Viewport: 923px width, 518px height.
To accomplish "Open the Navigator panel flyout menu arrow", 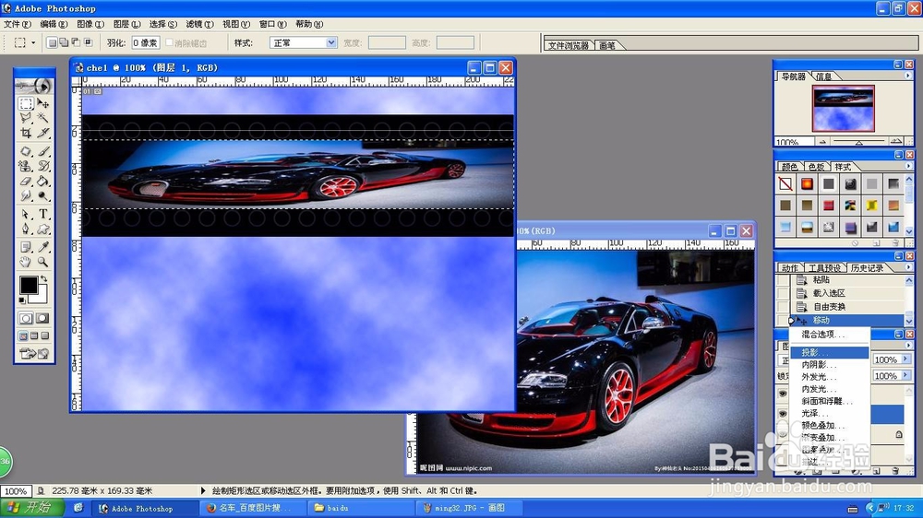I will pyautogui.click(x=907, y=76).
